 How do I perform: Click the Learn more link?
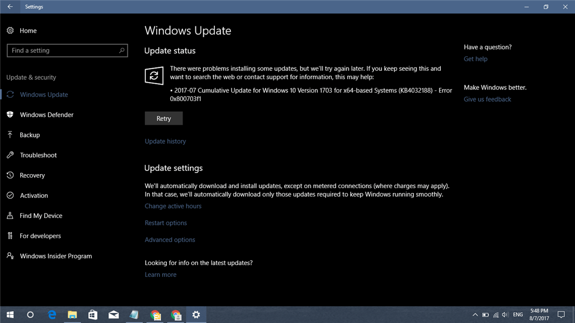pyautogui.click(x=161, y=275)
